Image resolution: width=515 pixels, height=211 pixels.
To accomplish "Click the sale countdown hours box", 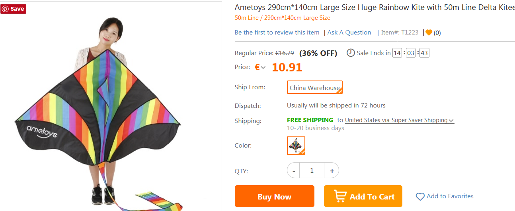I will [397, 53].
